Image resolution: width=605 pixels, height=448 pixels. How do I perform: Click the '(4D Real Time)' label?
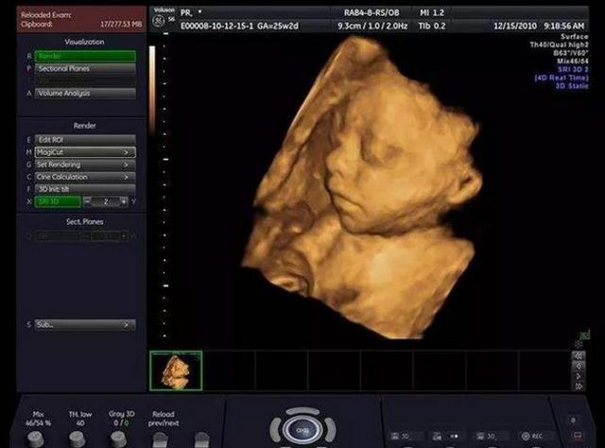pos(562,78)
